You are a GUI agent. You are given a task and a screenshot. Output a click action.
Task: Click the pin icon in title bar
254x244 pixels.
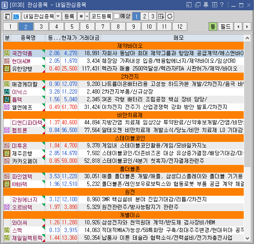[x=206, y=5]
